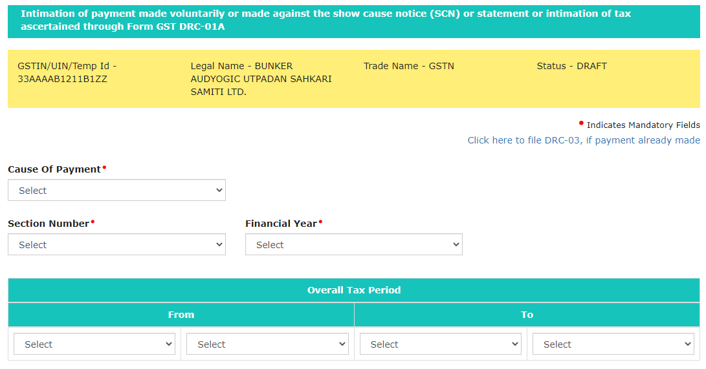Open the Cause Of Payment dropdown

116,191
